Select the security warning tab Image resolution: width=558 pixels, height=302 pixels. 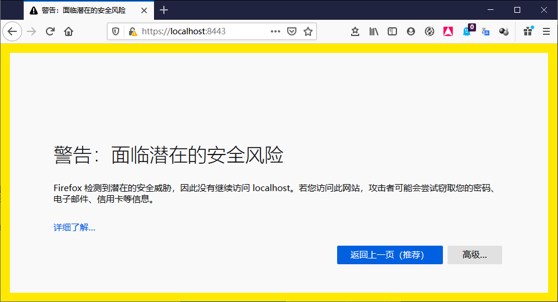tap(89, 10)
